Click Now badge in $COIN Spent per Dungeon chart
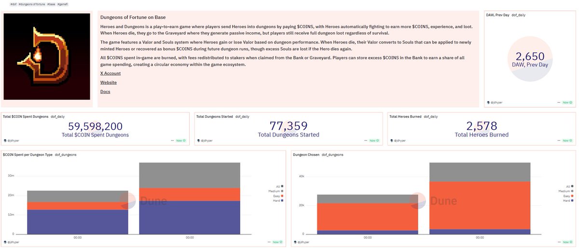Viewport: 579px width, 248px height. (x=277, y=242)
